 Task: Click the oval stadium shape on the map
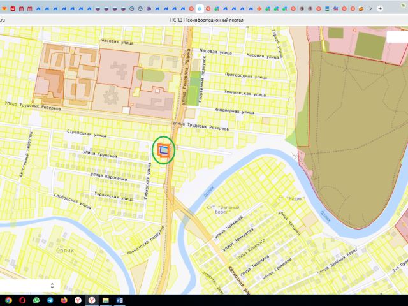[150, 75]
